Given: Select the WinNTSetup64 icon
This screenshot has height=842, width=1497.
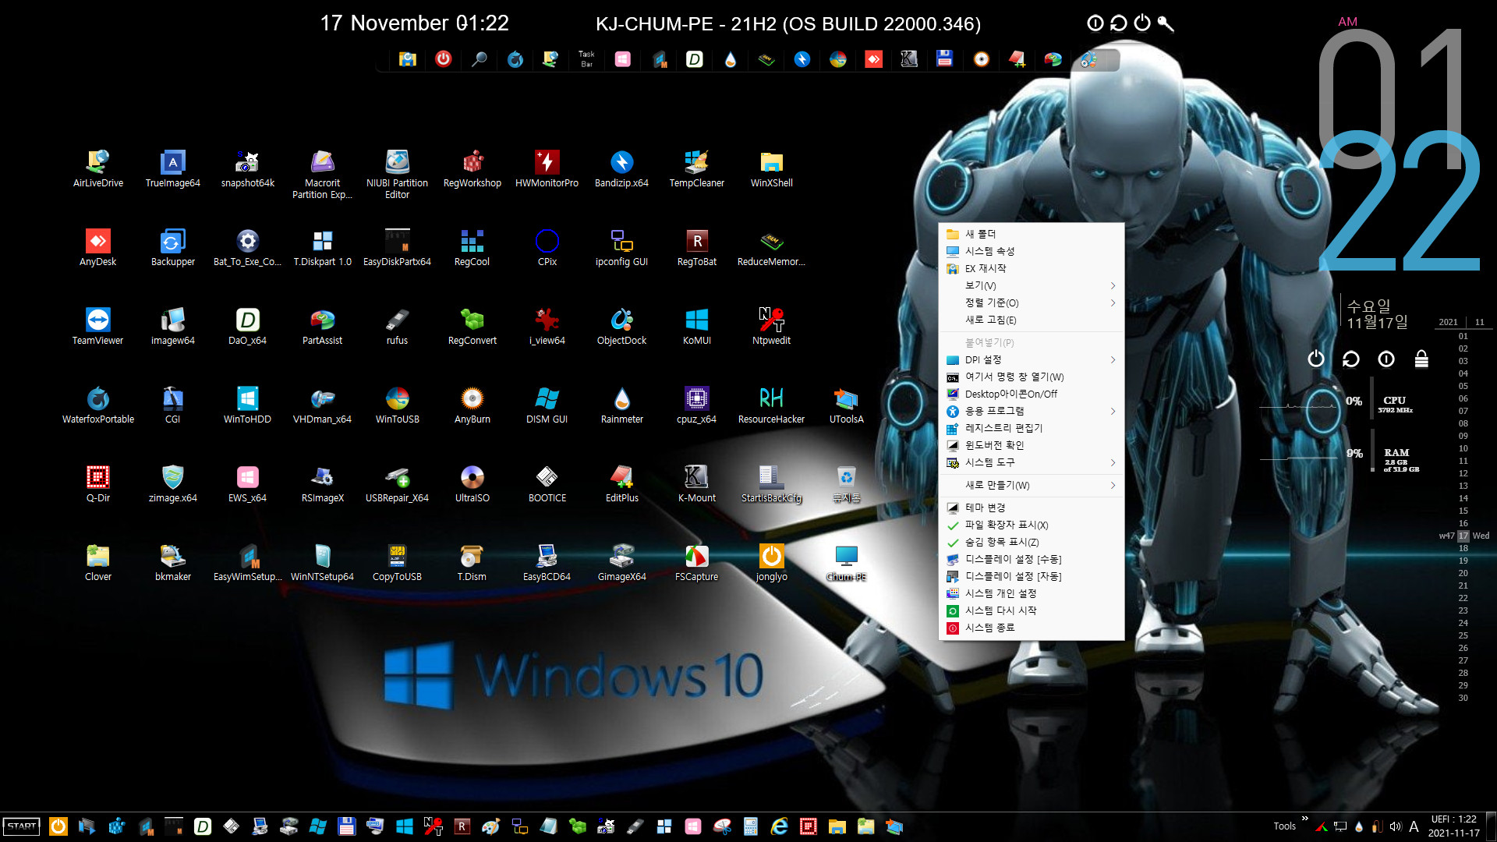Looking at the screenshot, I should (x=322, y=562).
